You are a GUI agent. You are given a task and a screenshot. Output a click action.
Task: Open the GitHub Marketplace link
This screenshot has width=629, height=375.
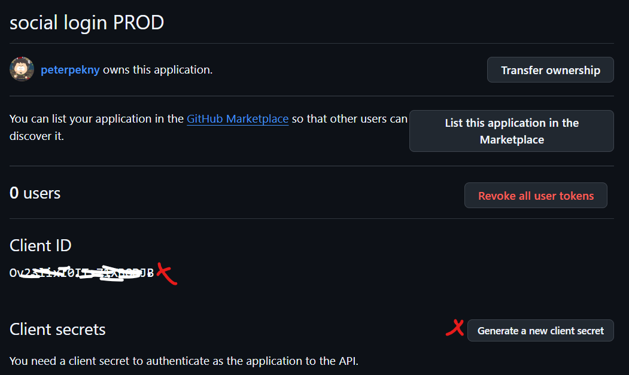coord(238,119)
